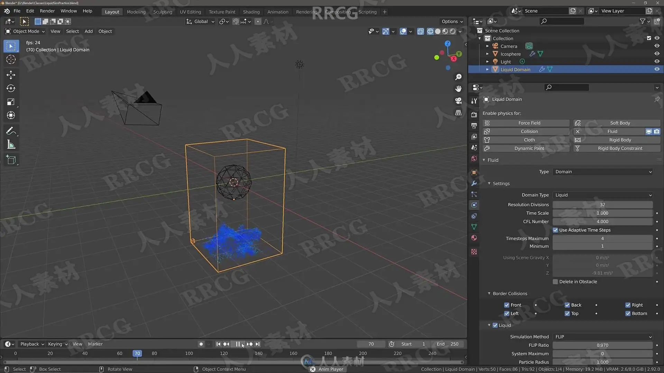The width and height of the screenshot is (664, 373).
Task: Open the Object Mode dropdown
Action: [25, 31]
